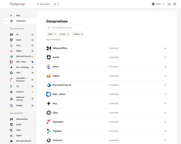Click the Nuu star logo in main list
The image size is (181, 144).
pos(49,104)
